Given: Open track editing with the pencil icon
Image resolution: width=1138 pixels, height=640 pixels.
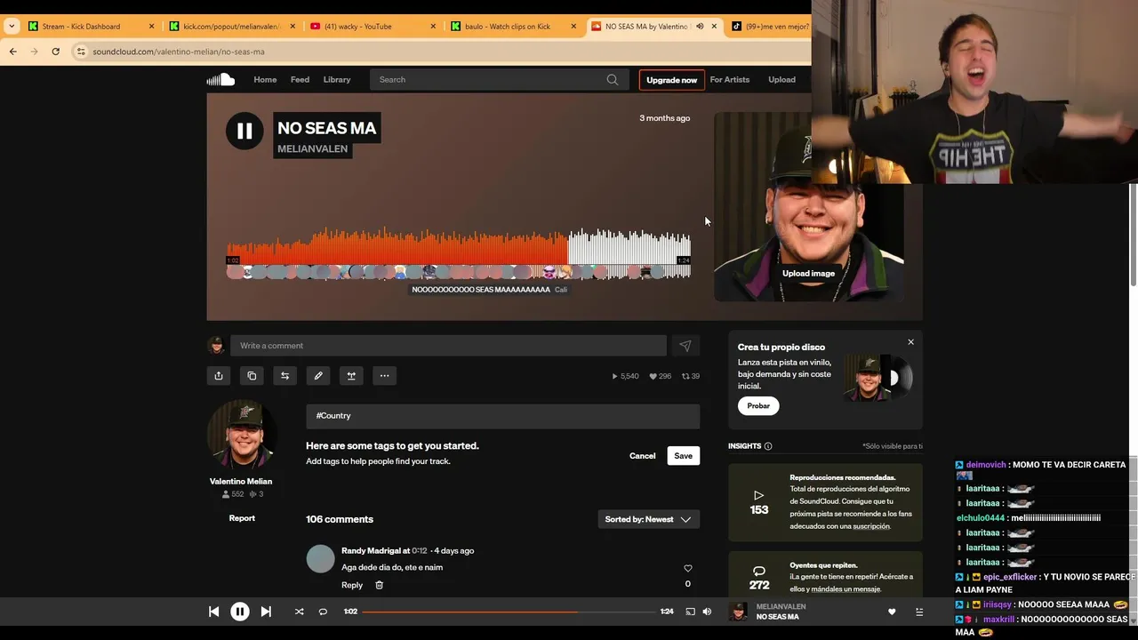Looking at the screenshot, I should click(x=318, y=376).
